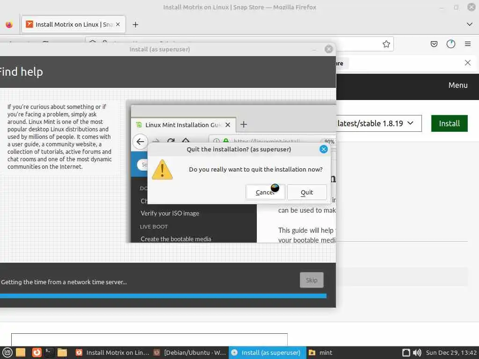
Task: Click the show desktop folder icon in panel
Action: coord(21,352)
